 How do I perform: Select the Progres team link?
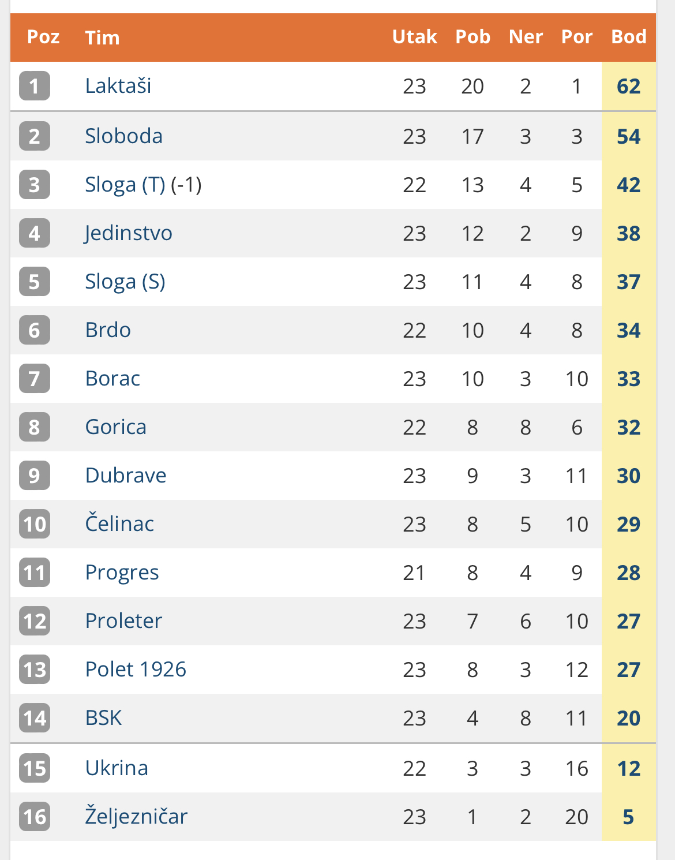click(x=122, y=573)
